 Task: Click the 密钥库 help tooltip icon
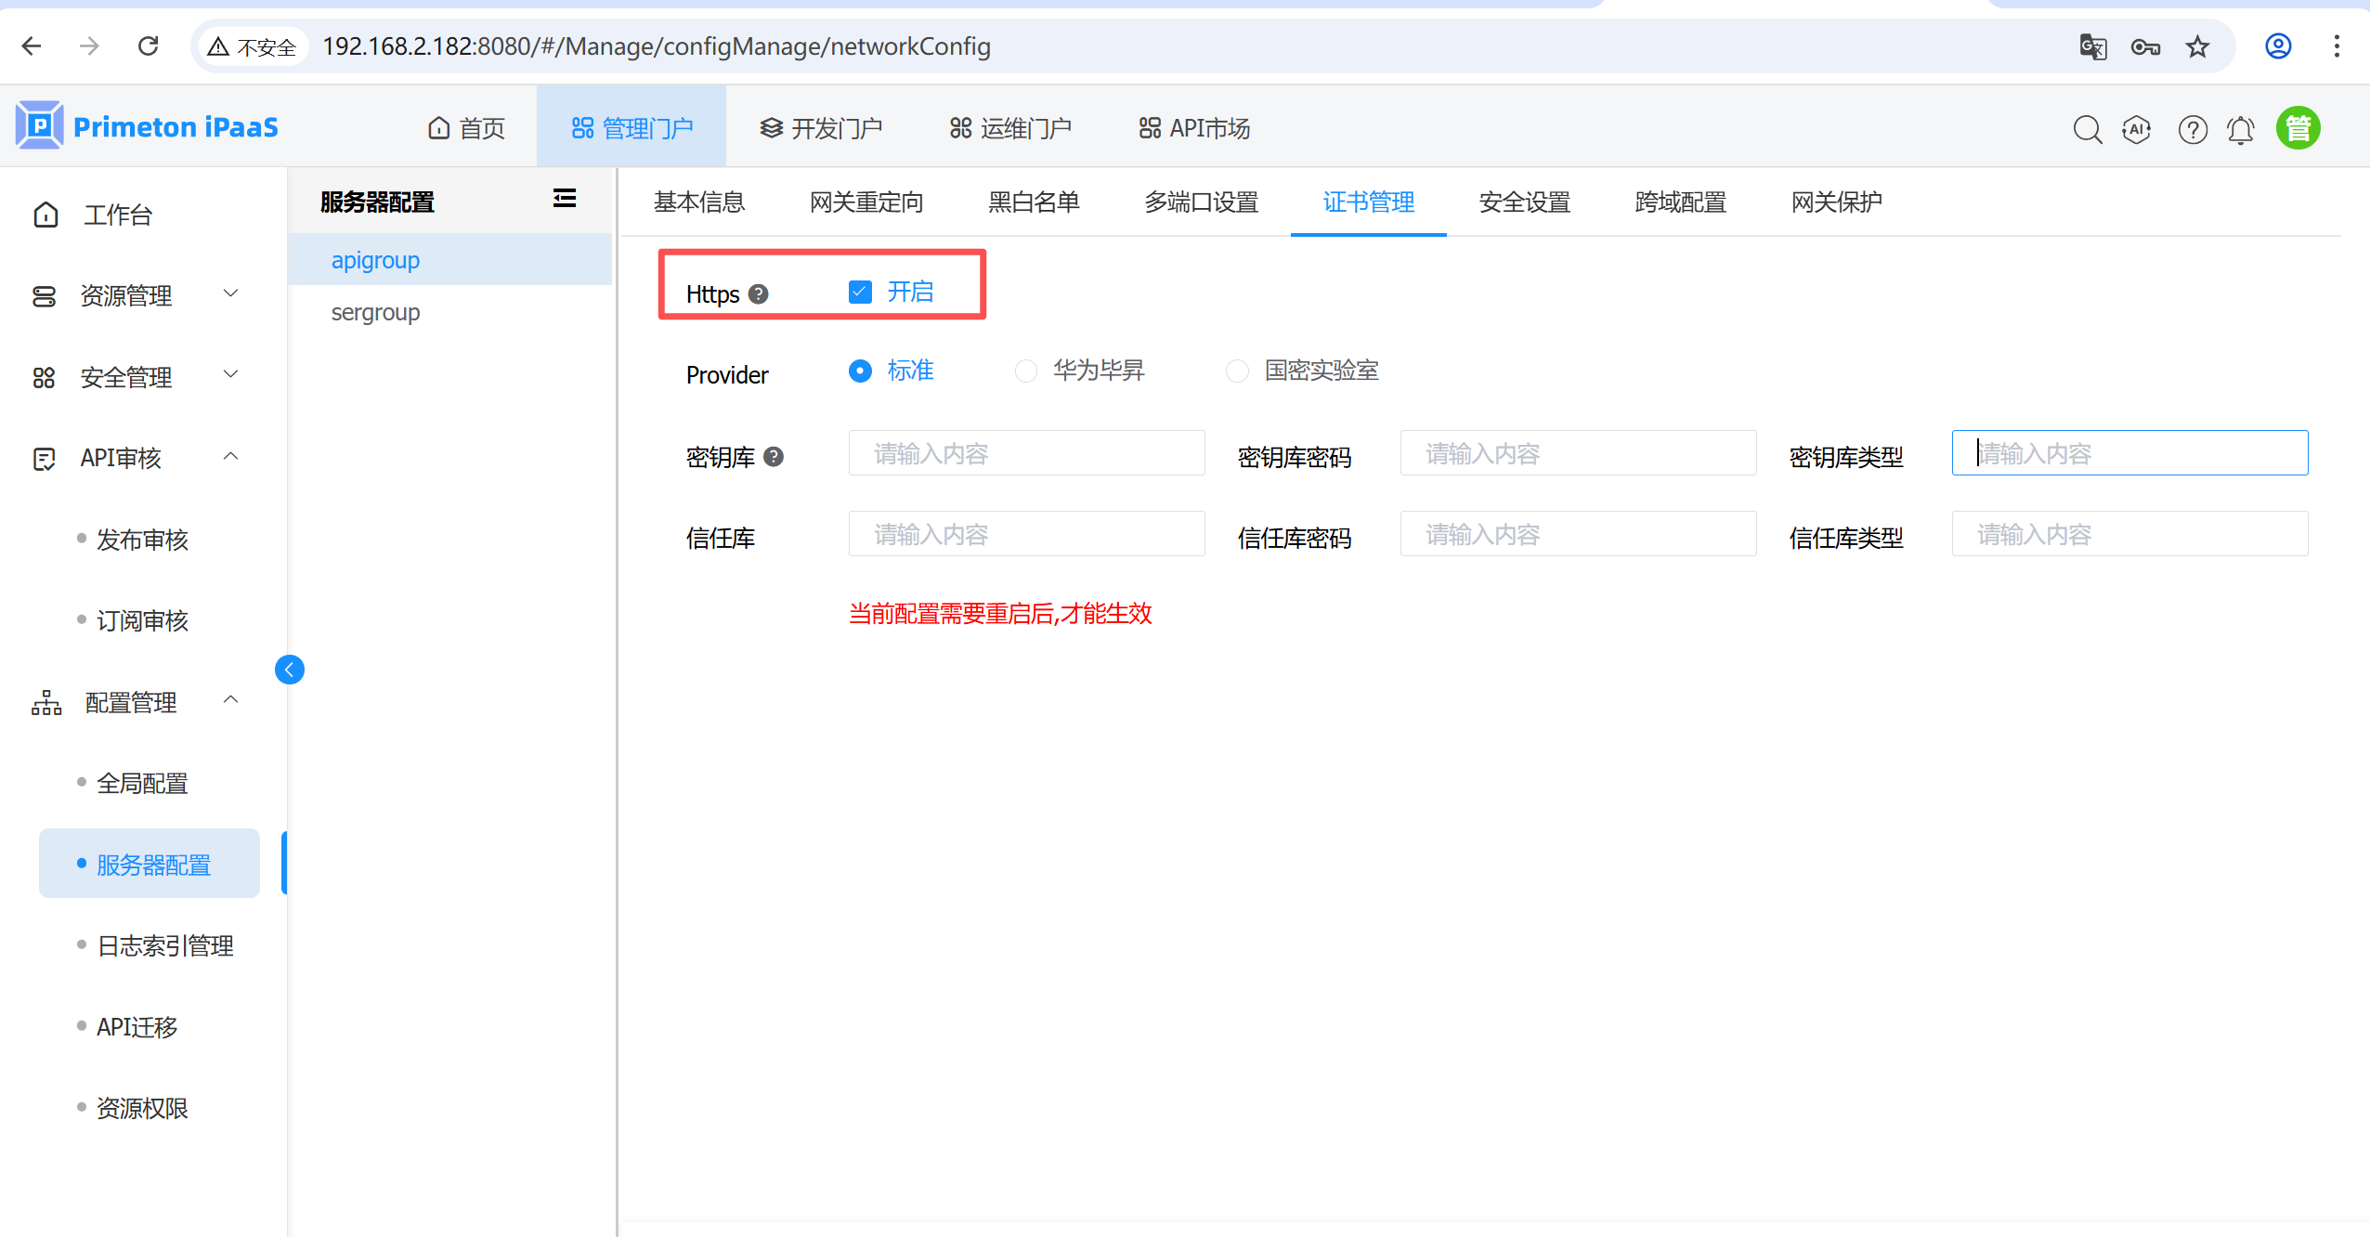[x=774, y=457]
